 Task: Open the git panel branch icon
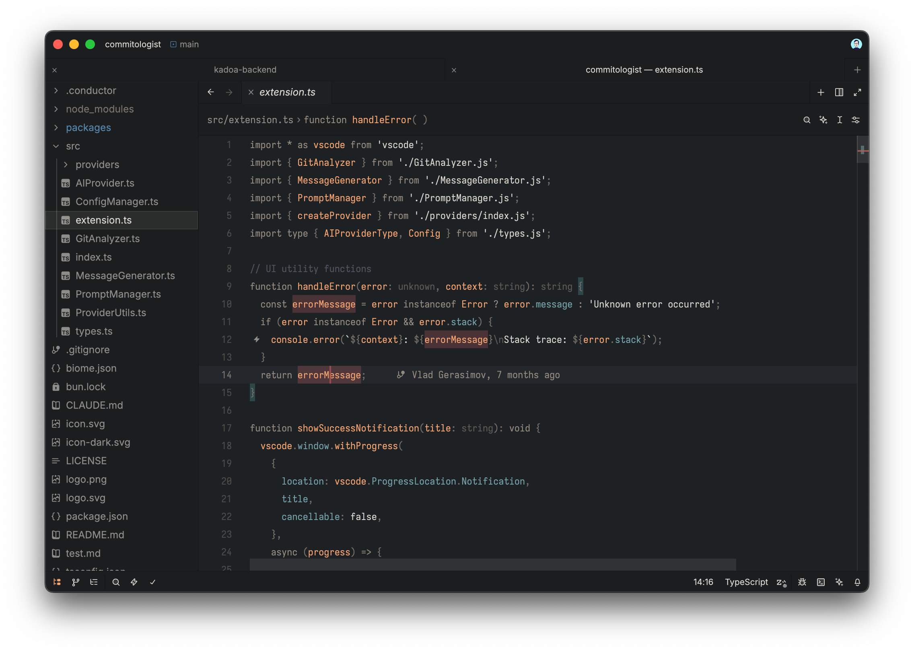point(76,582)
